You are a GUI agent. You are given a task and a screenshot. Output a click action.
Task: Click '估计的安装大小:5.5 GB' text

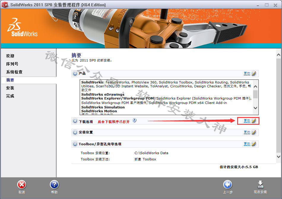[239, 167]
